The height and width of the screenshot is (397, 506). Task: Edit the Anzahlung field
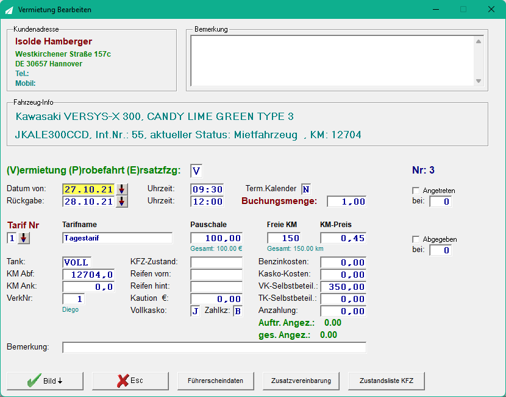click(x=343, y=311)
